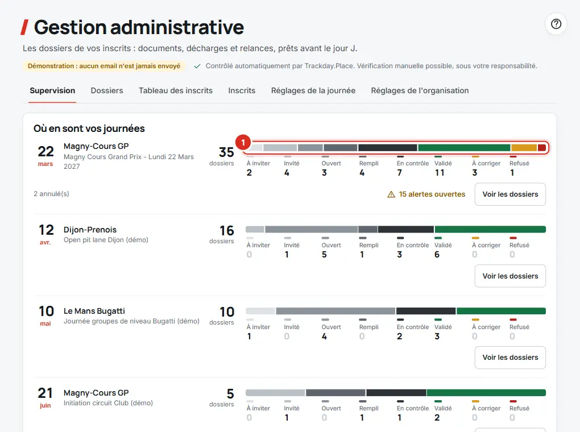Click the progress bar of Magny-Cours 21 juin
This screenshot has width=580, height=432.
coord(396,393)
